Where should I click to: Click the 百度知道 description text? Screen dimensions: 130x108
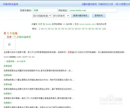pyautogui.click(x=39, y=89)
